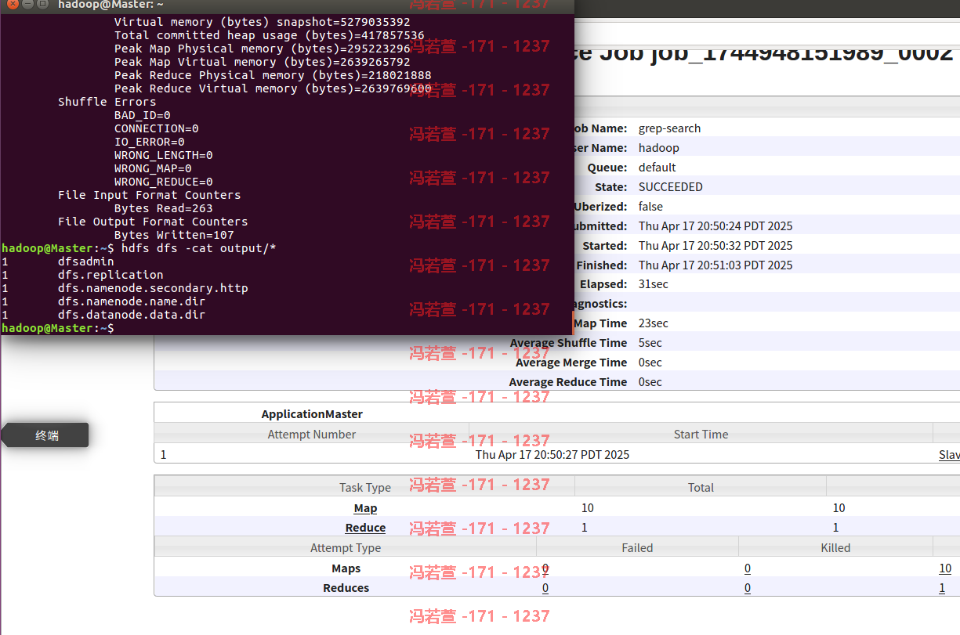Click the WRONG_MAP=0 terminal line
Screen dimensions: 960x635
pos(153,168)
